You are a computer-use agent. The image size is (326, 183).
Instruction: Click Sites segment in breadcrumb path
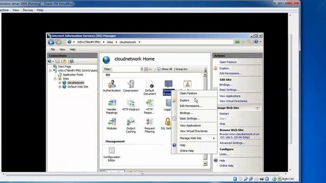(110, 42)
